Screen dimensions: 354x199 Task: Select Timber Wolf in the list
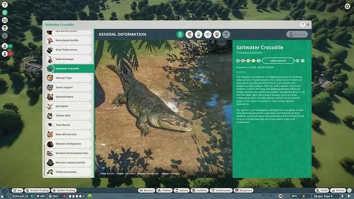[x=69, y=115]
